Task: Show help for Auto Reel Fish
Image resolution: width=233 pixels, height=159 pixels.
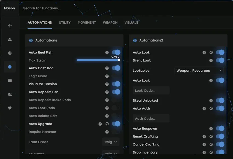Action: click(107, 52)
